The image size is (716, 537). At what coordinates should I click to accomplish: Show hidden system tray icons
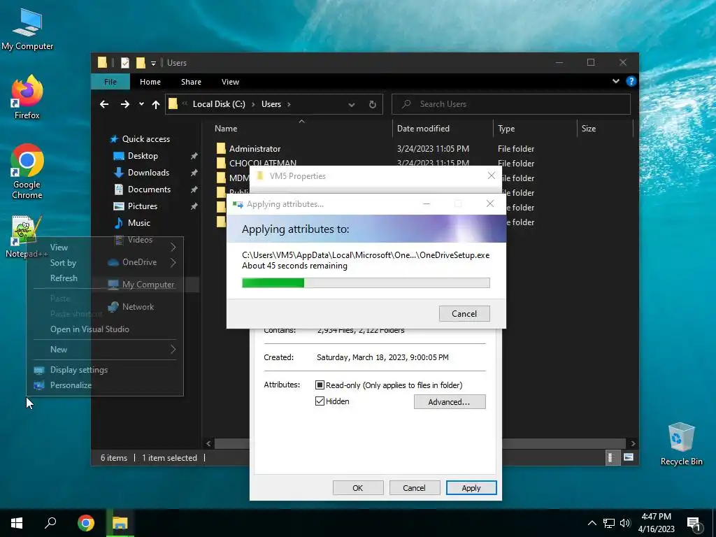pos(592,523)
